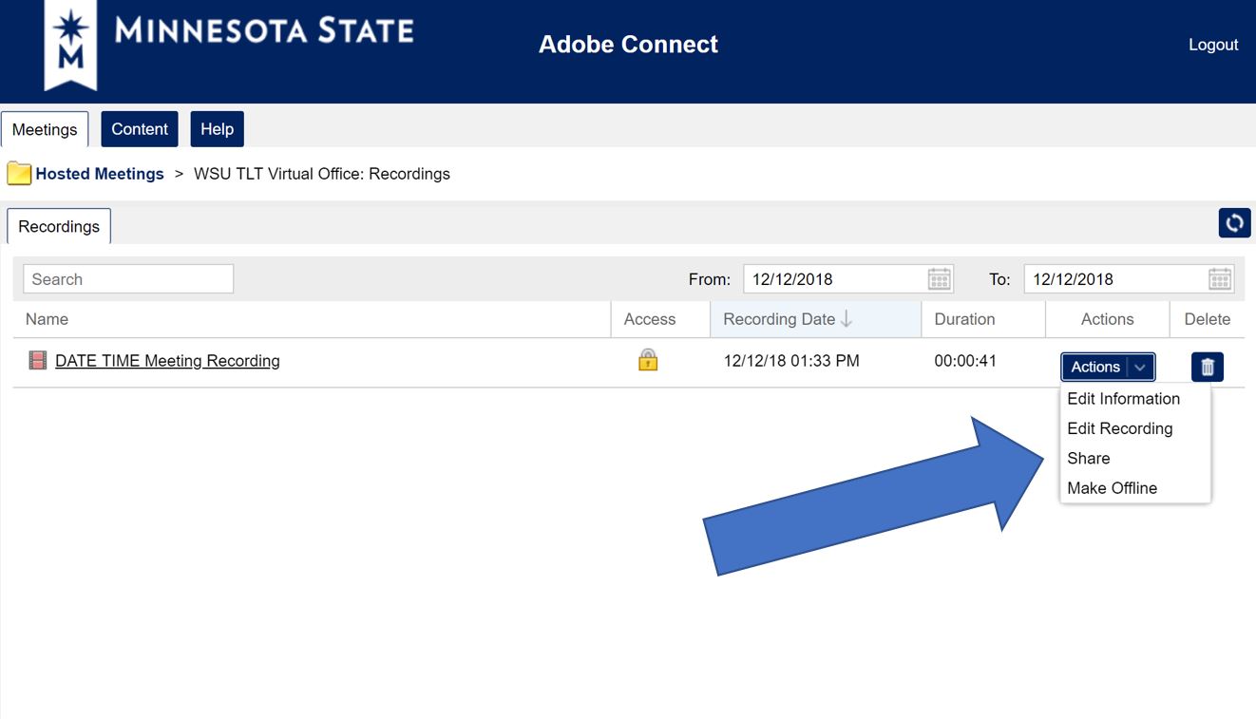
Task: Open the Help tab
Action: [217, 129]
